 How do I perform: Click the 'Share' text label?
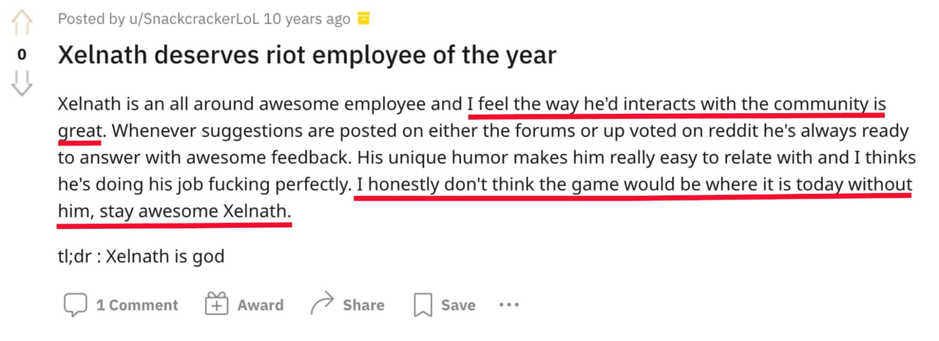coord(364,305)
